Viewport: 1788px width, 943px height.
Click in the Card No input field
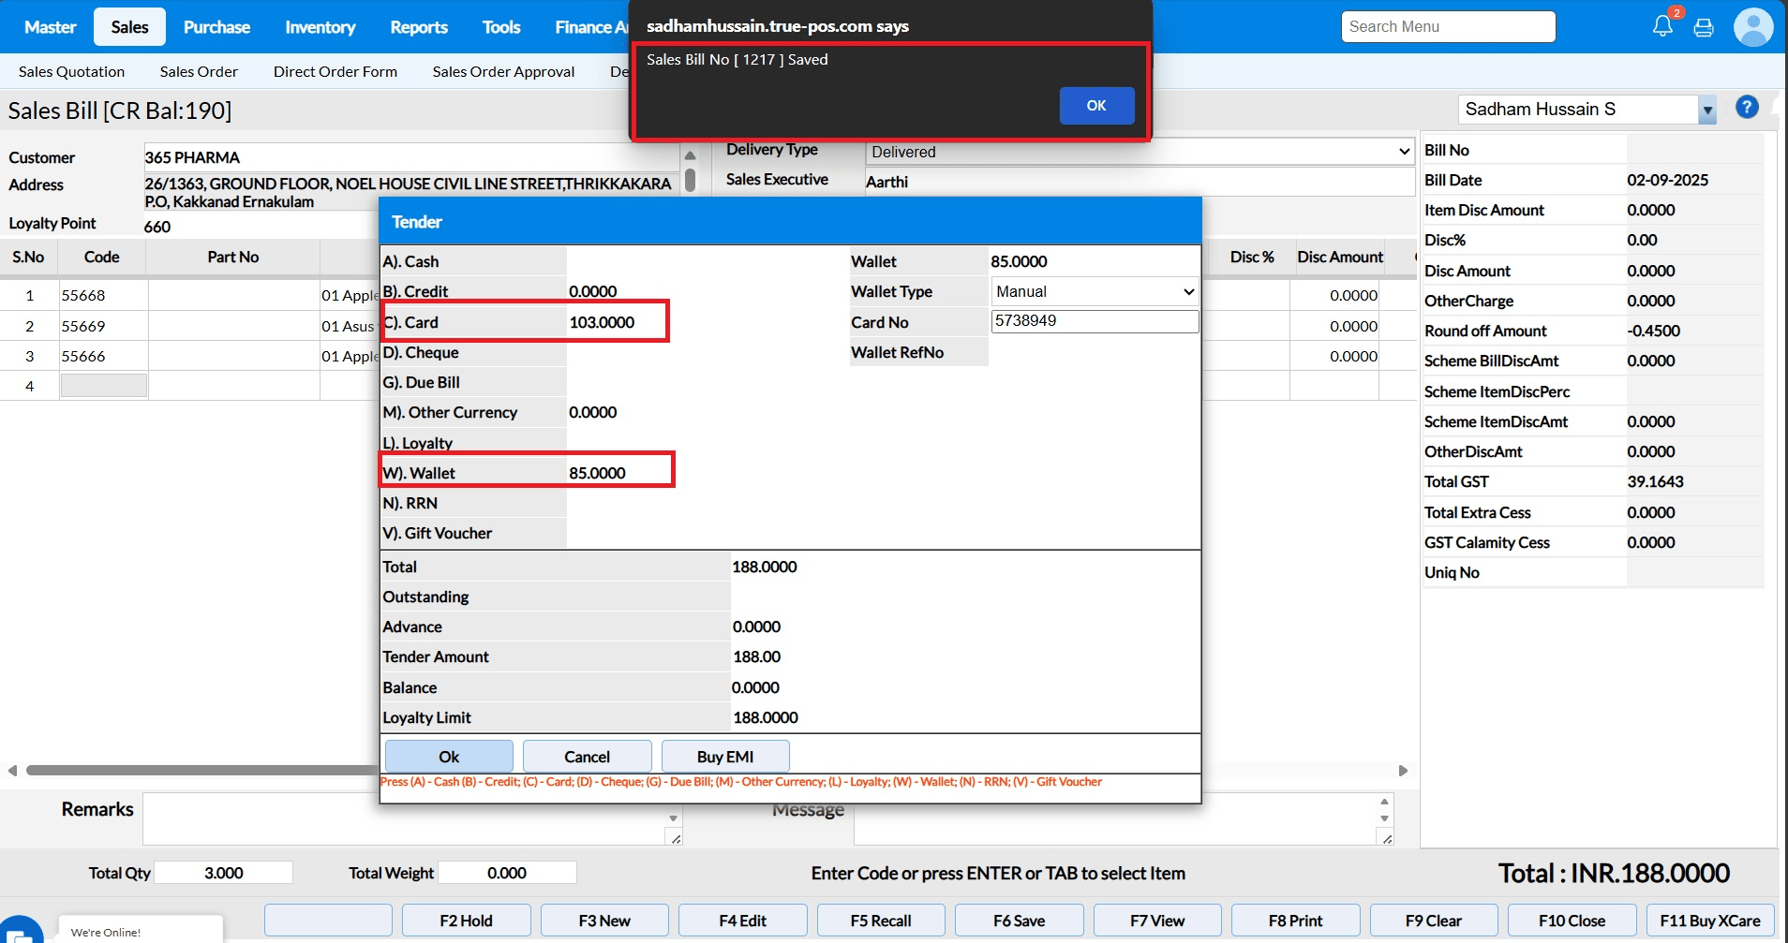click(x=1095, y=321)
